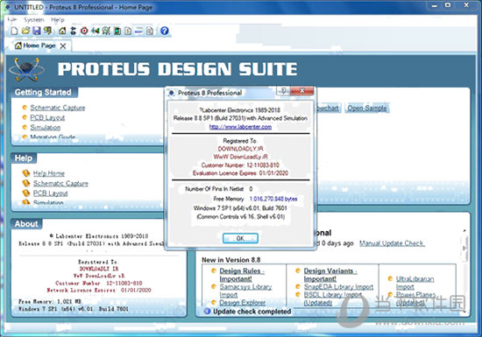Close the Home Page tab with X
Image resolution: width=482 pixels, height=337 pixels.
tap(63, 46)
